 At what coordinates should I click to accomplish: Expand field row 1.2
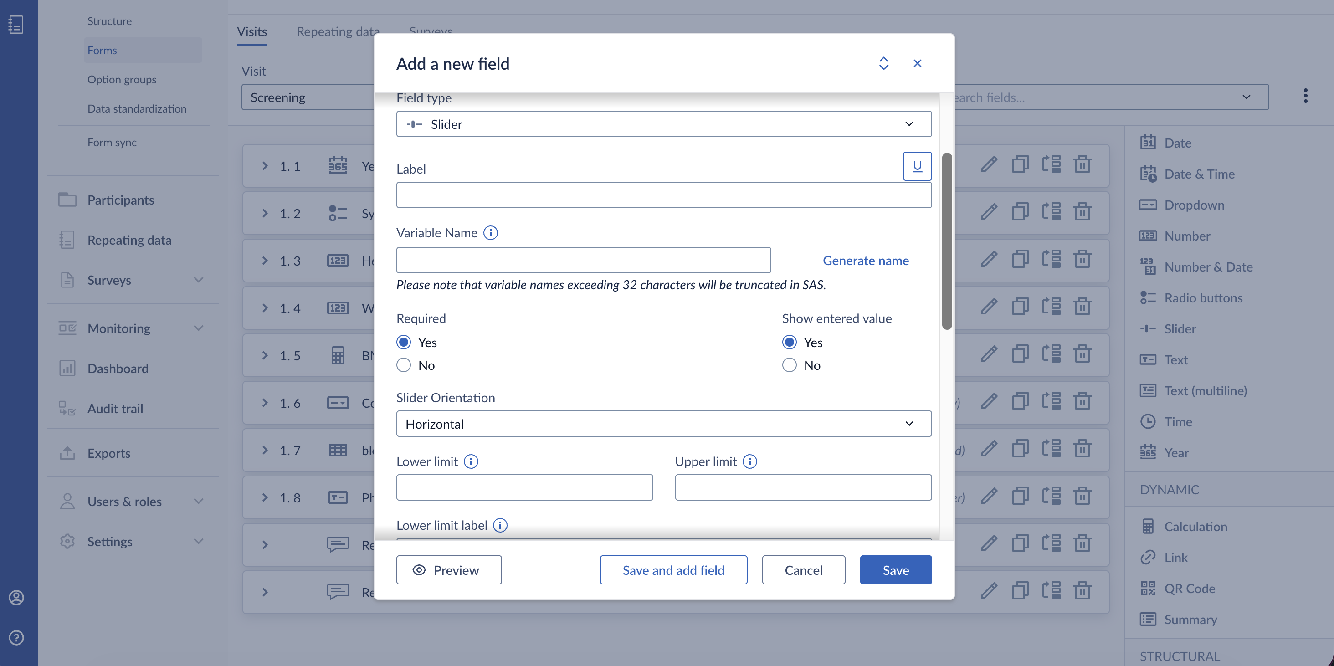pos(265,213)
